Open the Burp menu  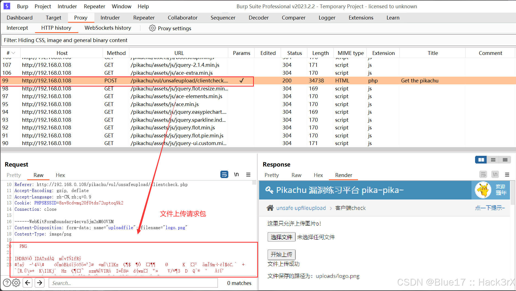tap(23, 6)
